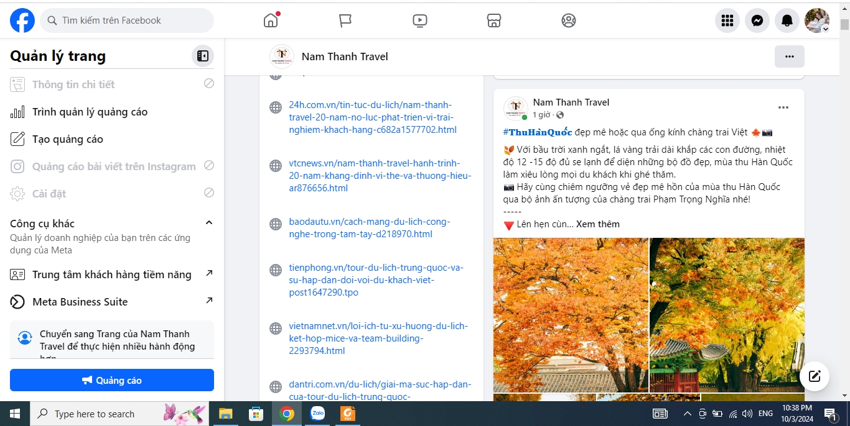Open the Pages flag icon
The image size is (850, 426).
point(345,20)
